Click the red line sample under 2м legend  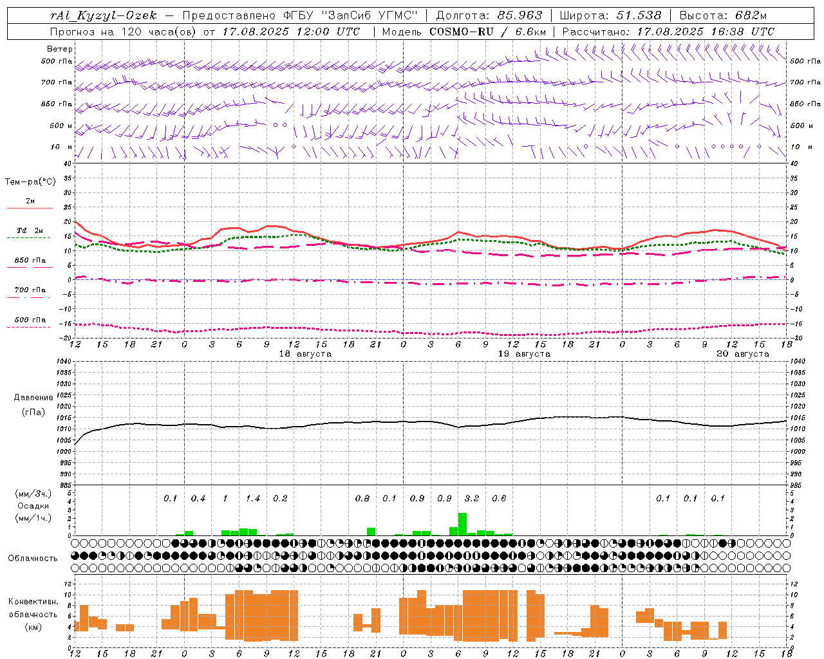30,208
